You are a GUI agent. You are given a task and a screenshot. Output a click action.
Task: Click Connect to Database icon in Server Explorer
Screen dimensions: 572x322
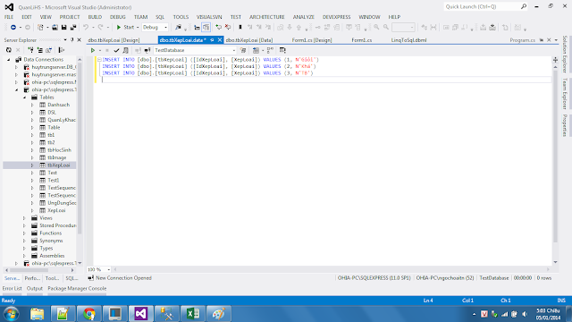[30, 50]
